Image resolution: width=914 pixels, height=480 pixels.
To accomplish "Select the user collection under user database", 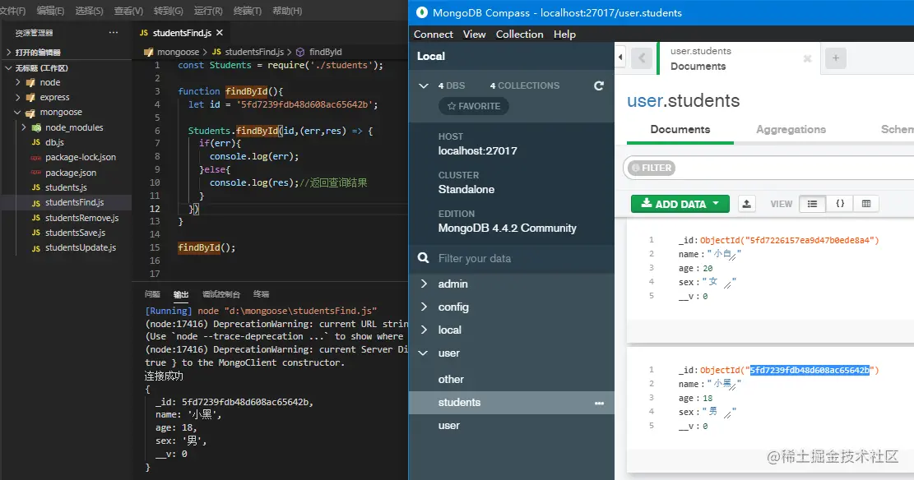I will (x=449, y=426).
